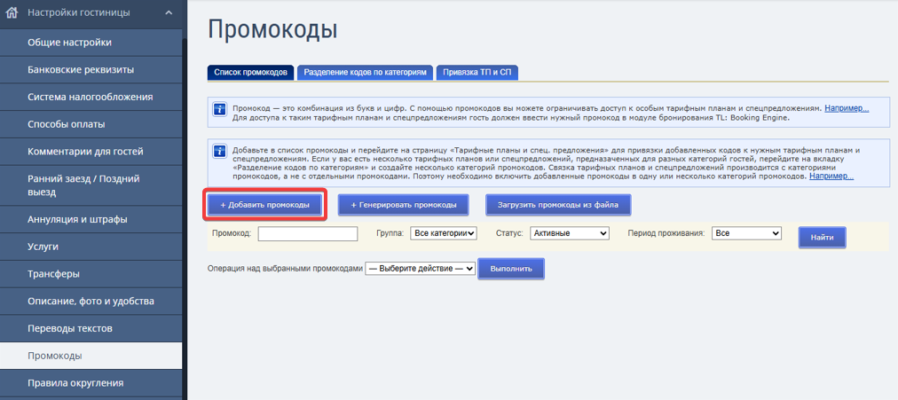Open first Например link in info box
Viewport: 898px width, 400px height.
847,108
